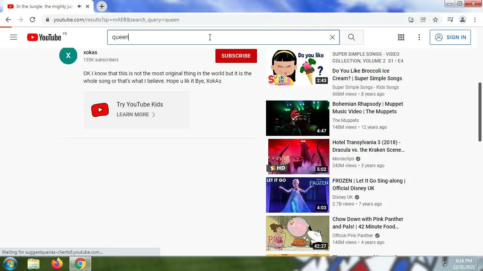The image size is (483, 271).
Task: Click LEARN MORE for YouTube Kids
Action: click(133, 114)
